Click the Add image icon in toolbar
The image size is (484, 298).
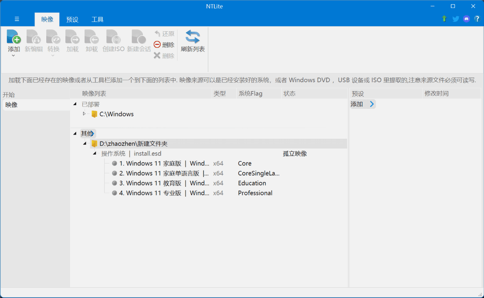pos(14,37)
